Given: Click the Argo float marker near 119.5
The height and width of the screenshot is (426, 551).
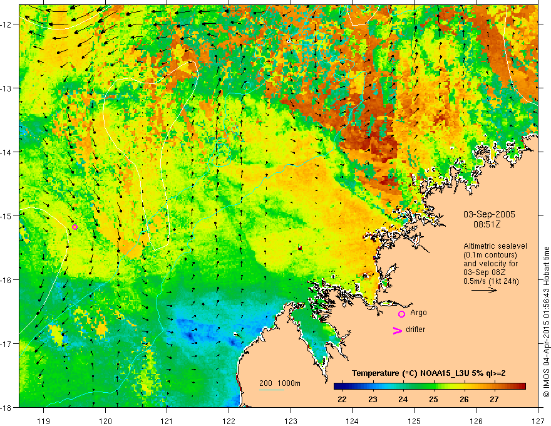Looking at the screenshot, I should pos(75,227).
